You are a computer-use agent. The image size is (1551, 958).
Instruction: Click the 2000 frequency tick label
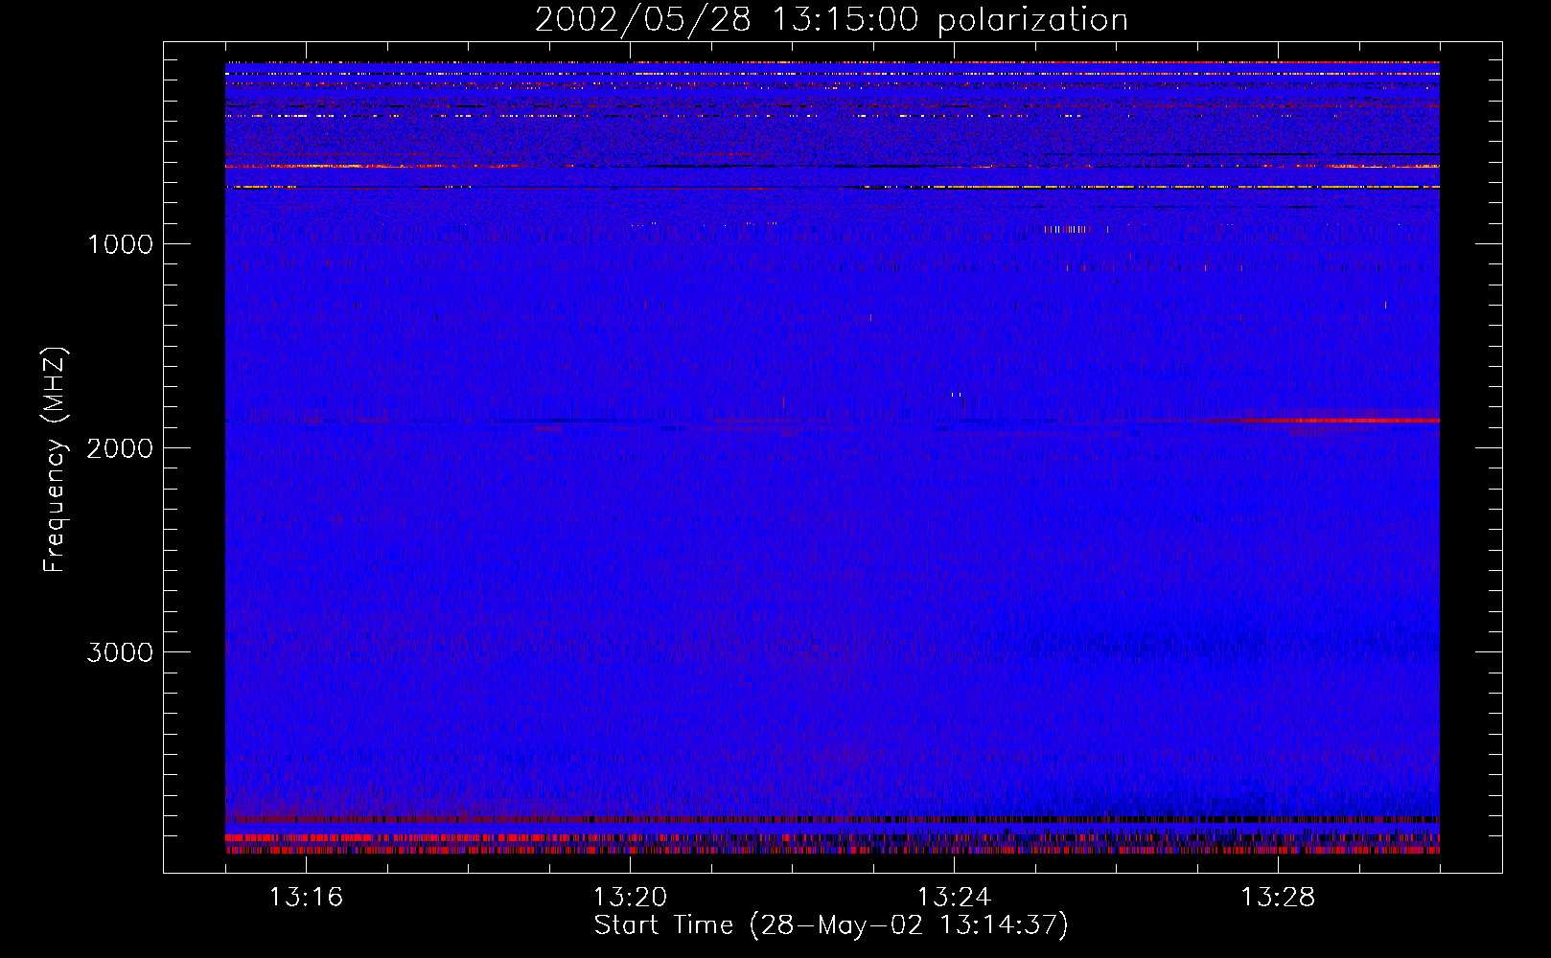120,448
